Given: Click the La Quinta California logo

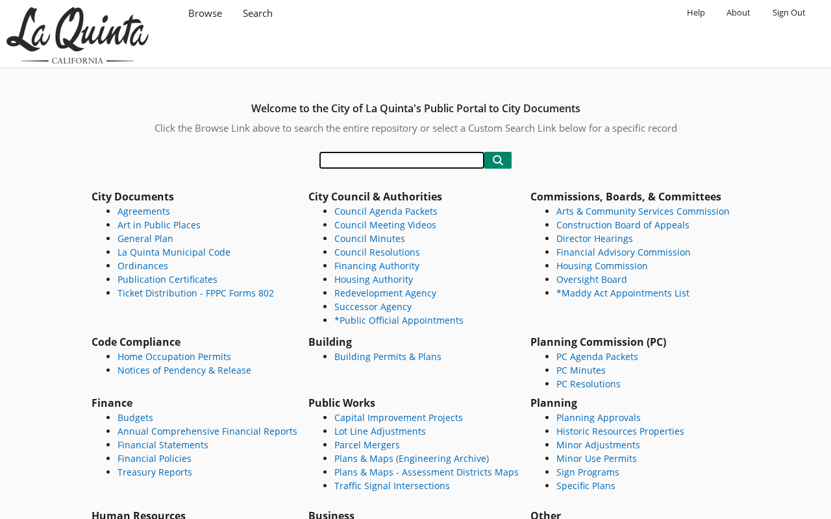Looking at the screenshot, I should tap(77, 35).
